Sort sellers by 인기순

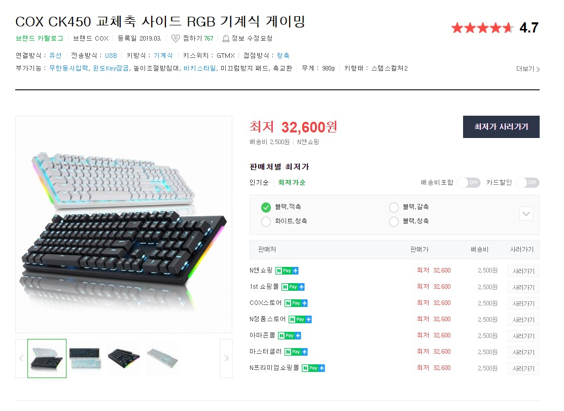(x=259, y=183)
